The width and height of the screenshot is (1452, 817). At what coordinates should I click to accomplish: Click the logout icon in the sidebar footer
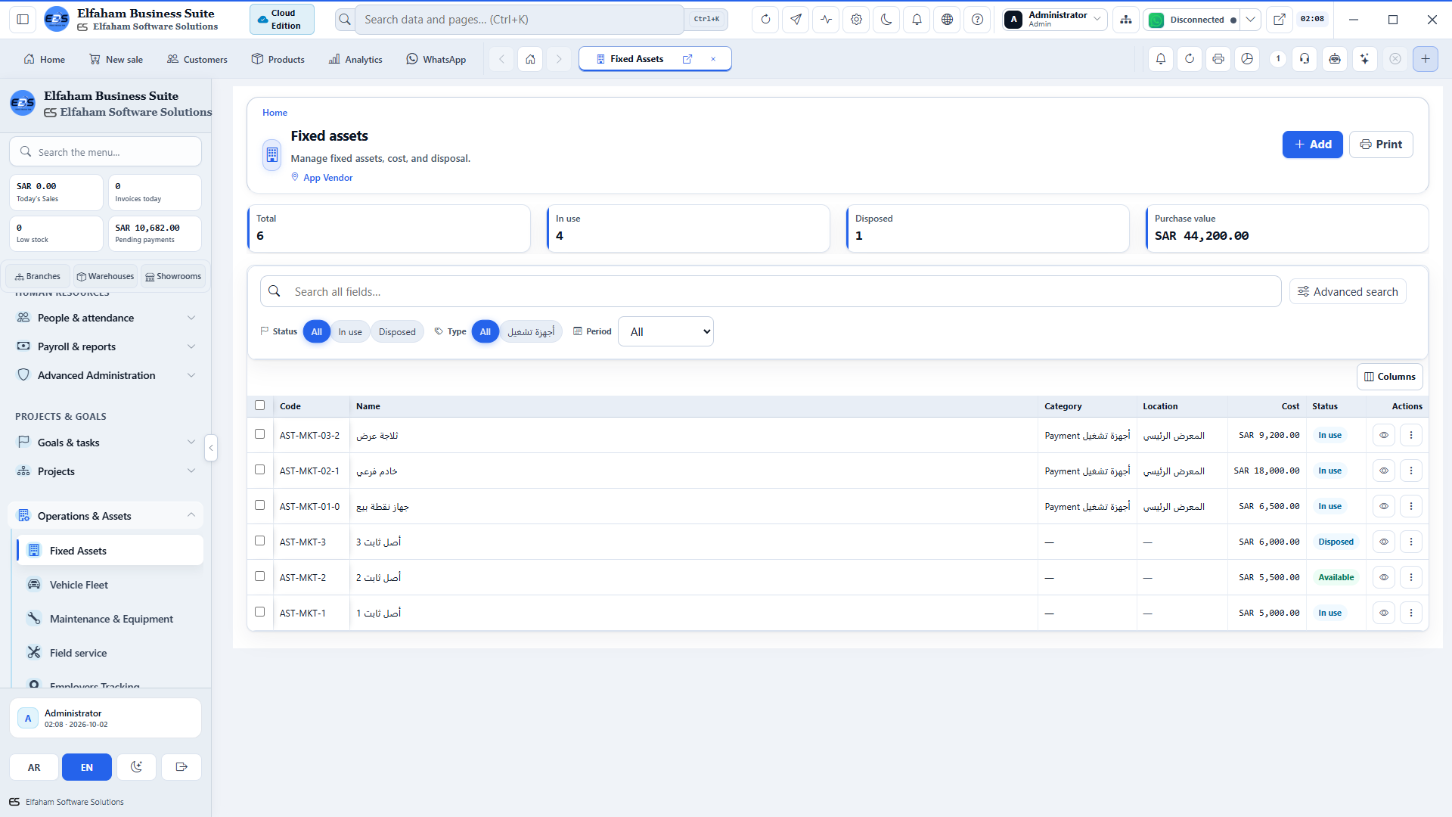(x=181, y=767)
